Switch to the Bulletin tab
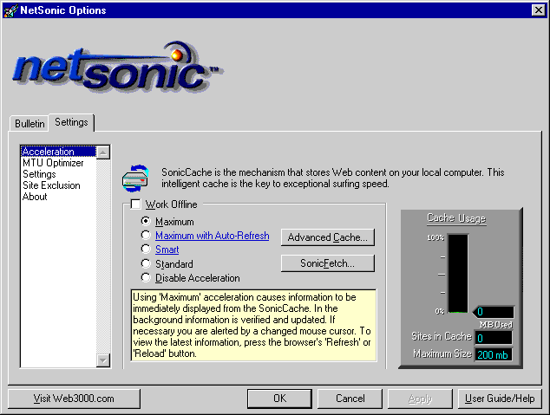550x415 pixels. (x=29, y=124)
